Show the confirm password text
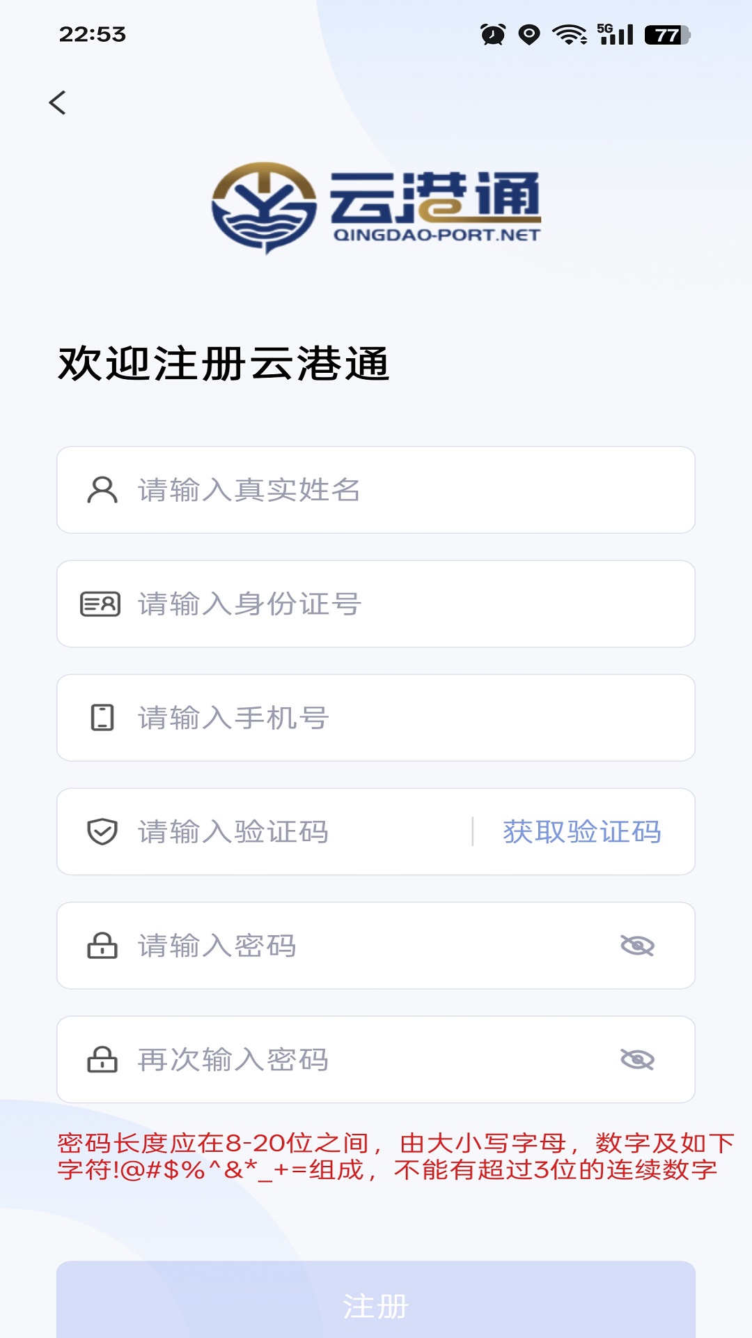 637,1059
